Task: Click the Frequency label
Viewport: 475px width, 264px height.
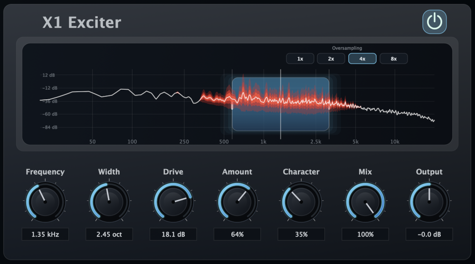Action: pos(45,172)
